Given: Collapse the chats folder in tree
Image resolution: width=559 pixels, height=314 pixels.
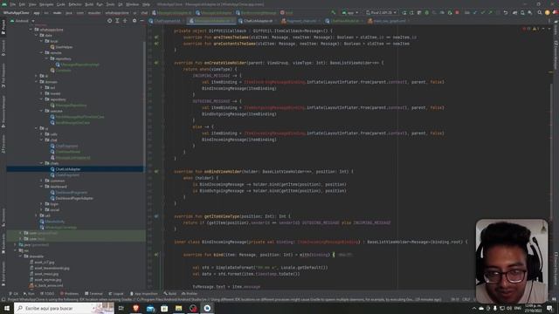Looking at the screenshot, I should click(x=41, y=163).
